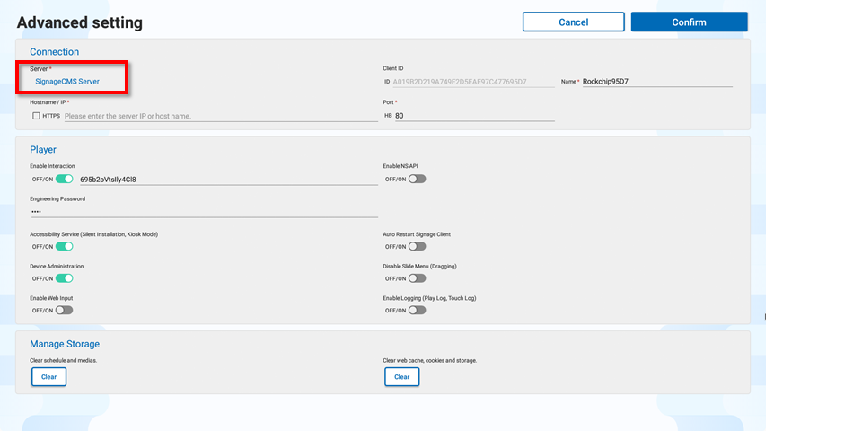Screen dimensions: 862x431
Task: Open the SignageCMS Server dropdown
Action: pyautogui.click(x=67, y=81)
